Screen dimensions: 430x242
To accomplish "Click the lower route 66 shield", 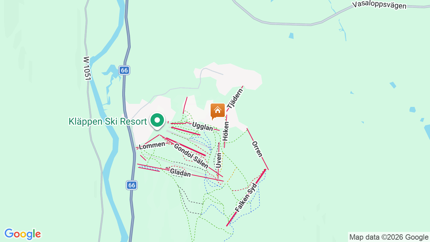I will pos(132,185).
